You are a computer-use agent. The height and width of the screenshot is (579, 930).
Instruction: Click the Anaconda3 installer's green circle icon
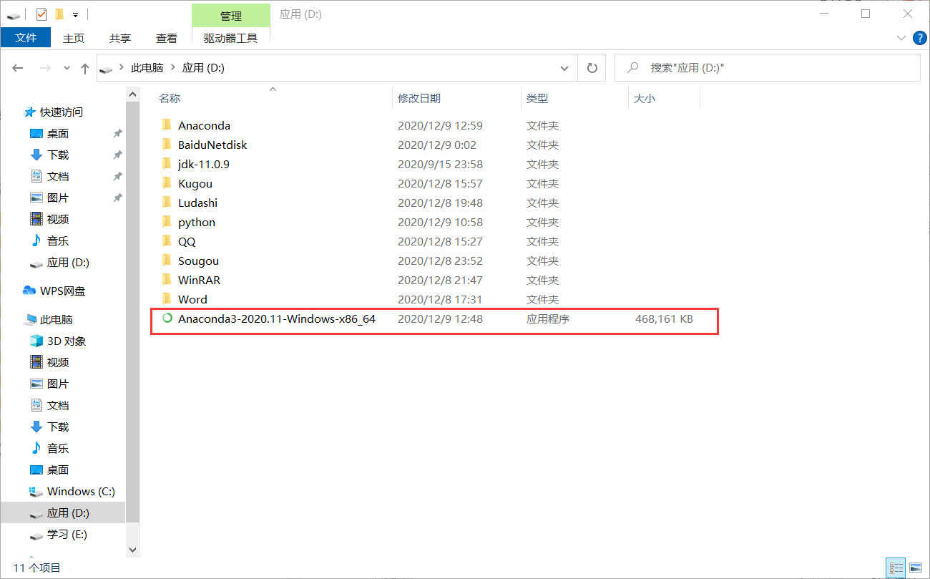point(167,318)
